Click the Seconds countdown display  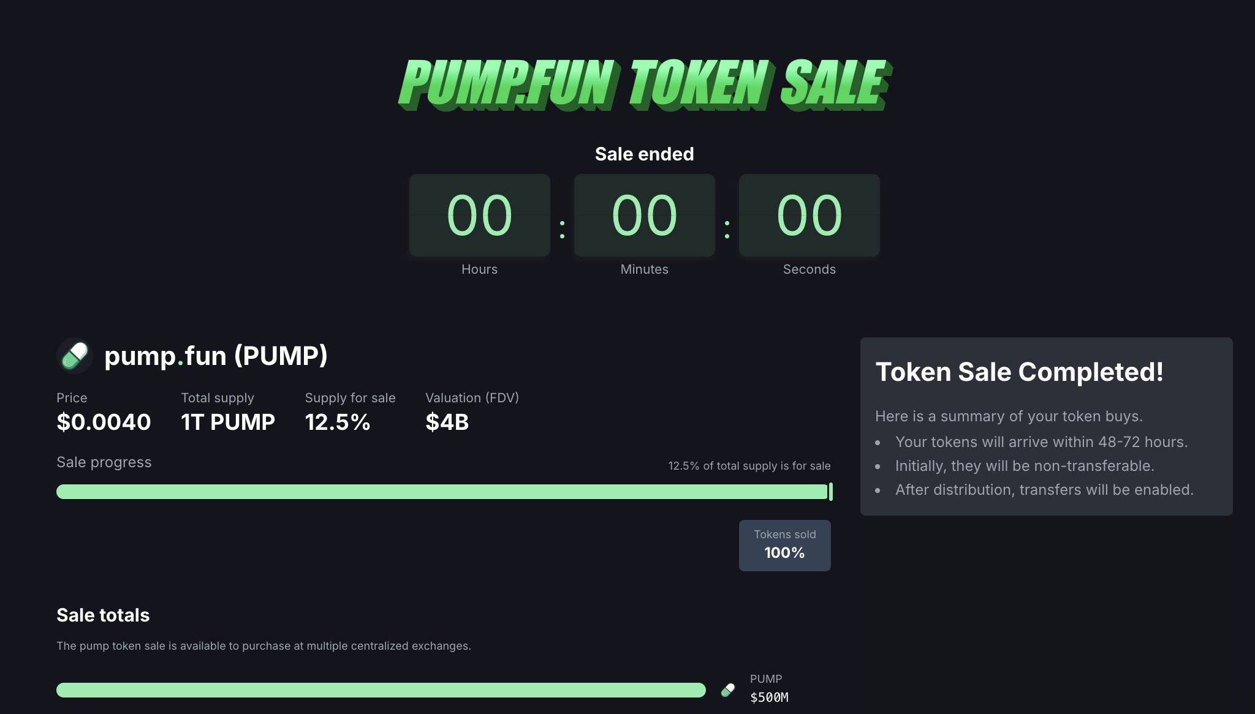[x=809, y=216]
